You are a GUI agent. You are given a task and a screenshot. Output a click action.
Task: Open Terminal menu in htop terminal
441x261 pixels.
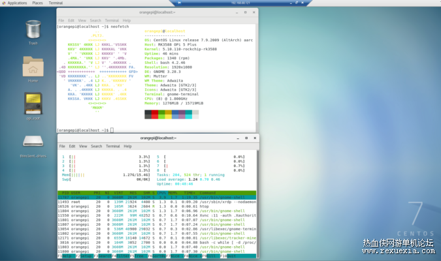[113, 146]
